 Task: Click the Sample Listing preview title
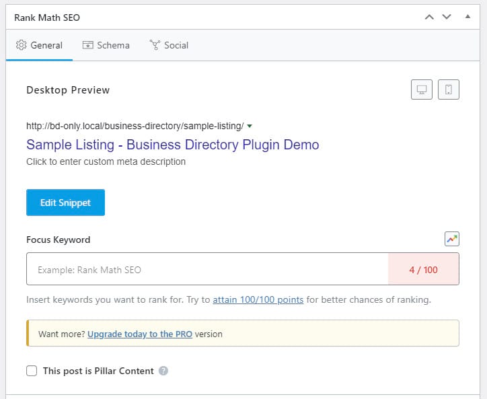pyautogui.click(x=173, y=145)
